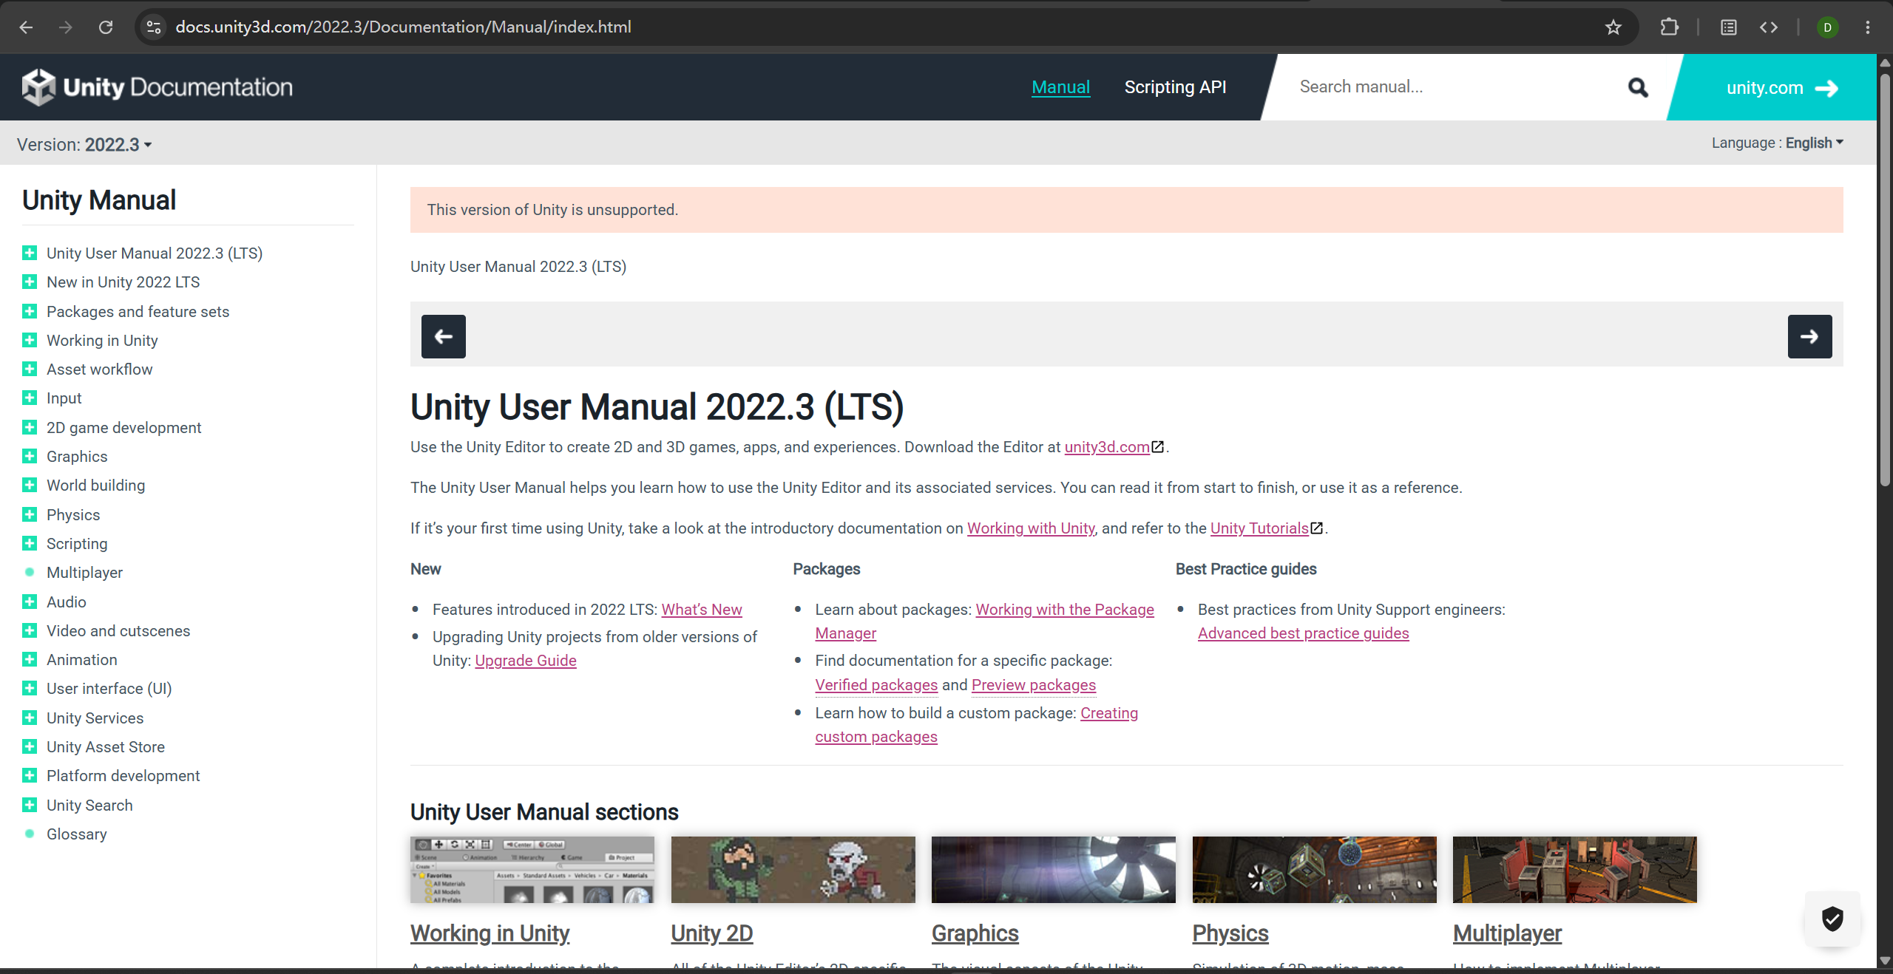
Task: Click the browser address bar URL
Action: coord(403,27)
